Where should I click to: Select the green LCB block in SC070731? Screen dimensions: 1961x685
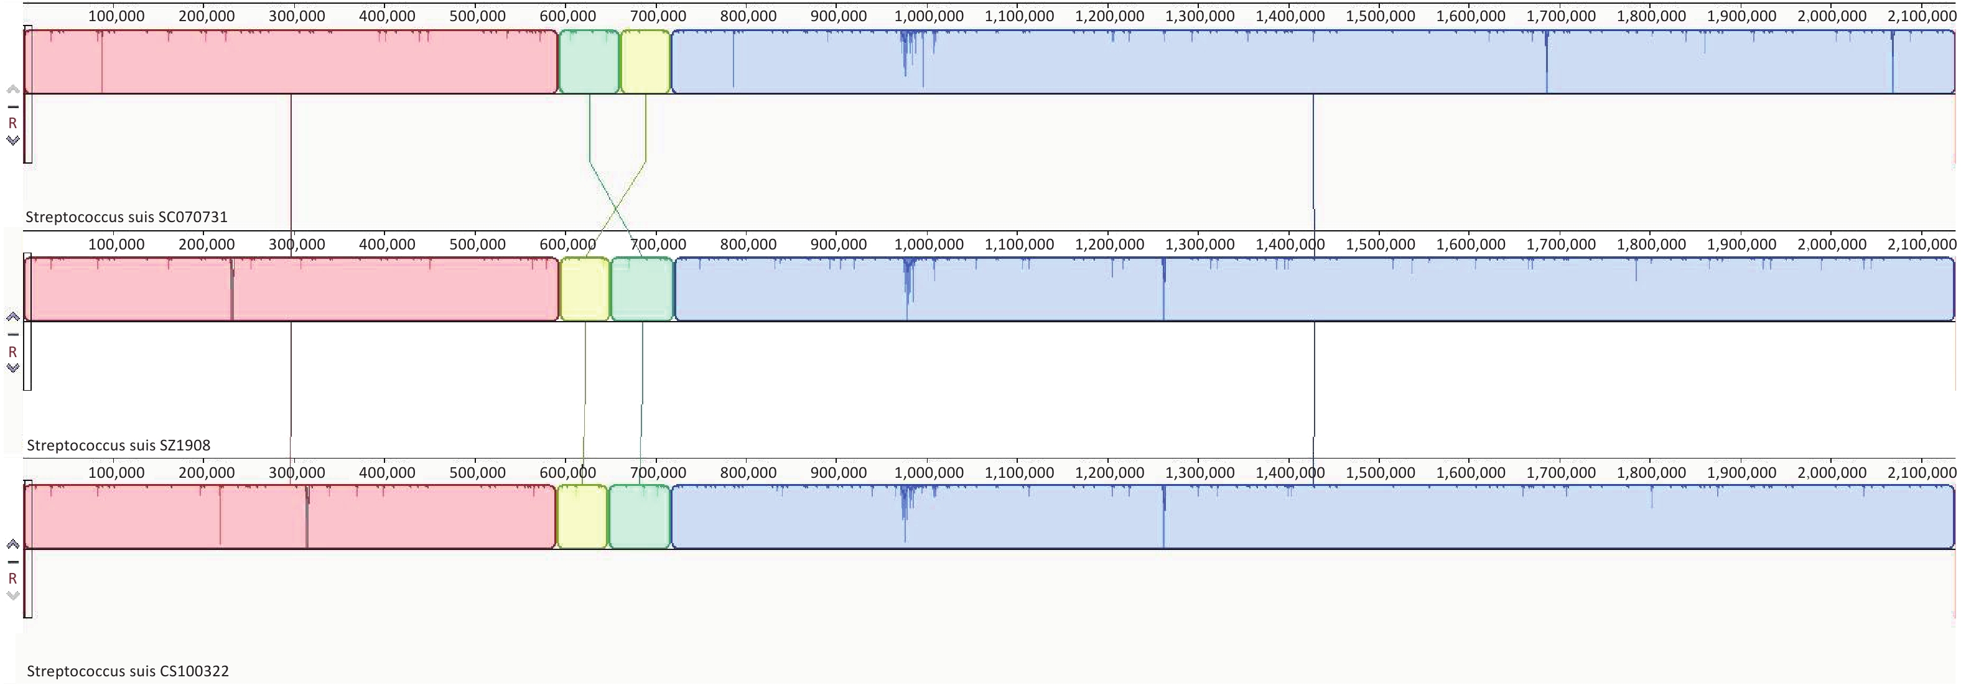pos(589,62)
